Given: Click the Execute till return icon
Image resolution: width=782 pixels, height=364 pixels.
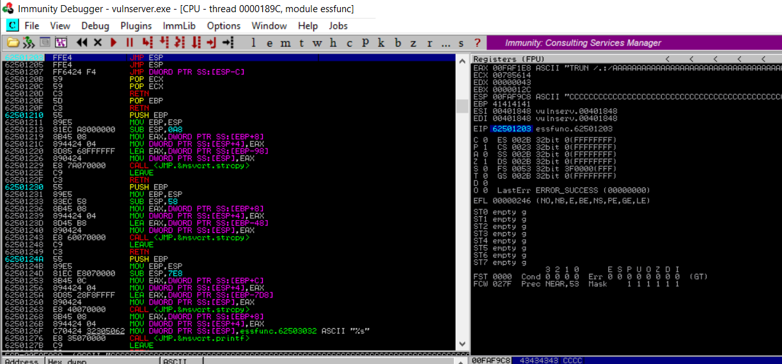Looking at the screenshot, I should tap(212, 43).
